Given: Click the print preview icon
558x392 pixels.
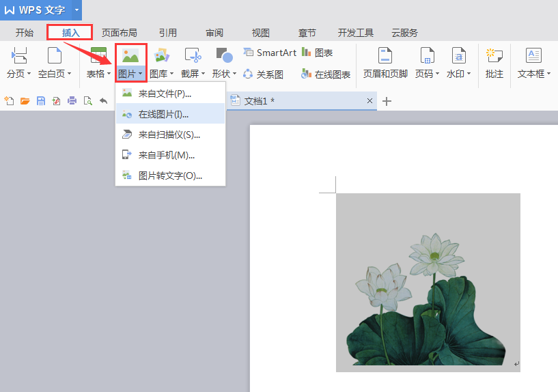Looking at the screenshot, I should [x=88, y=101].
